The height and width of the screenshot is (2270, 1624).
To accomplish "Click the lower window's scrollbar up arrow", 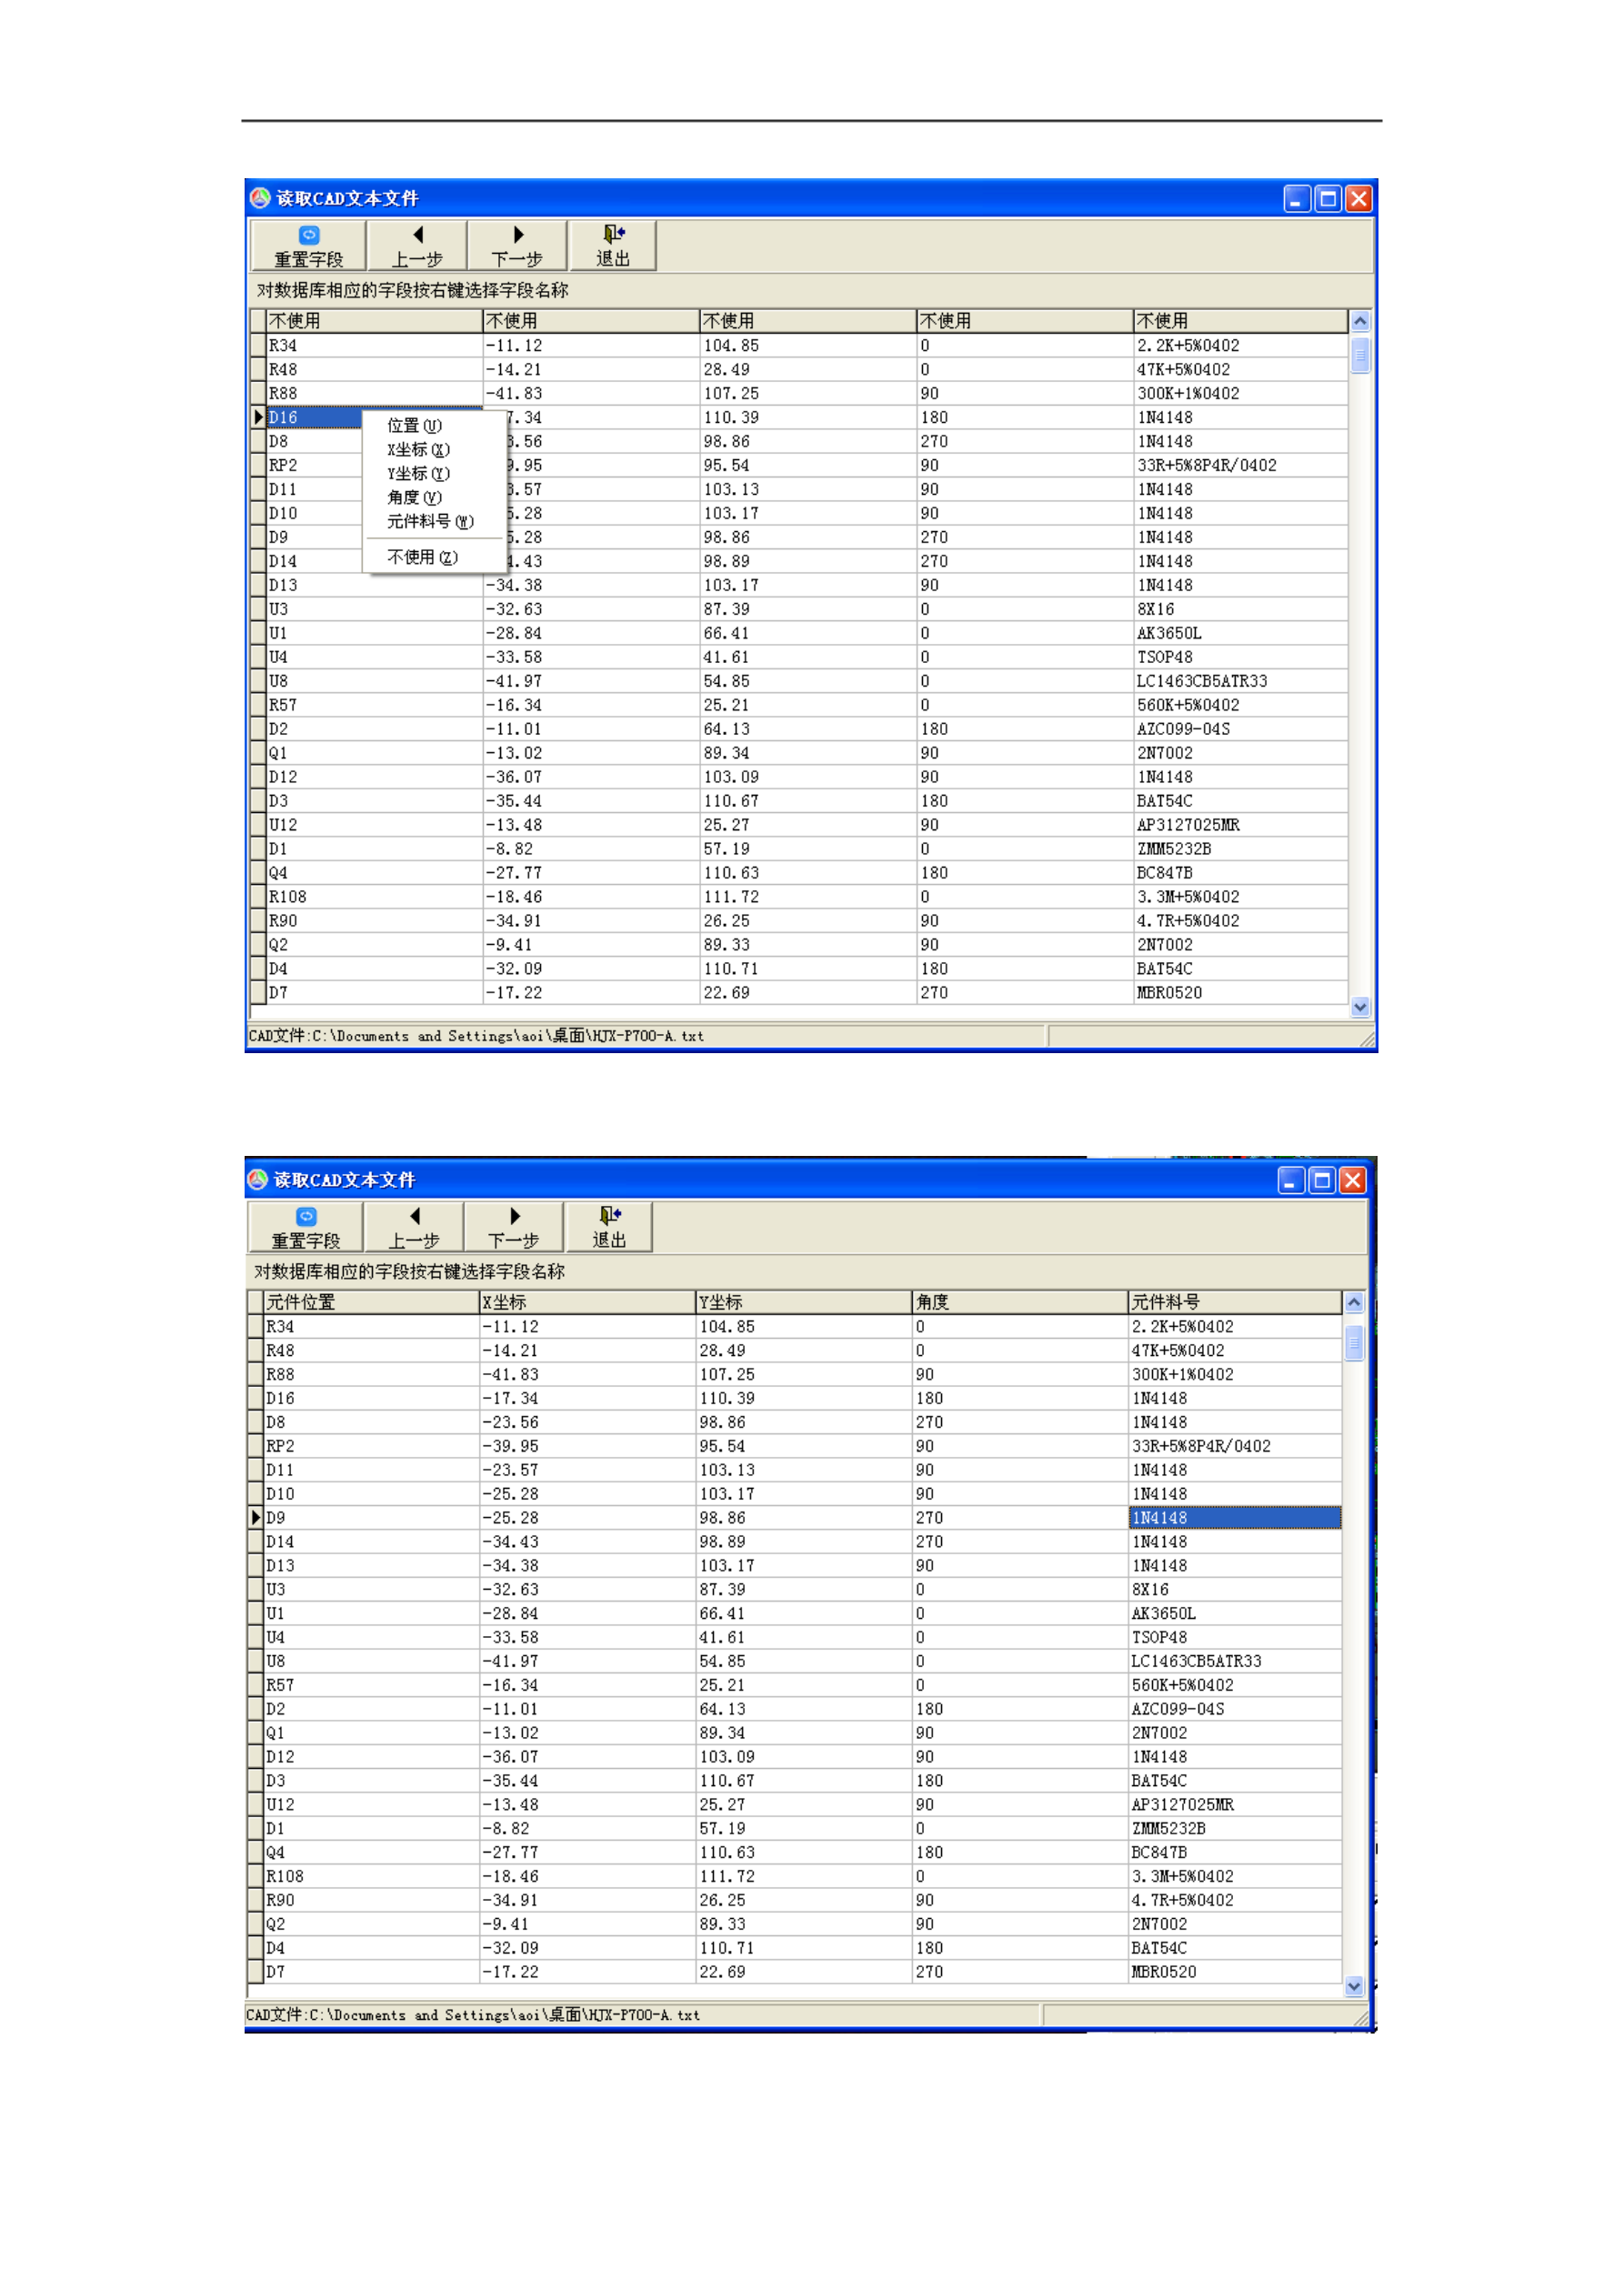I will tap(1354, 1302).
